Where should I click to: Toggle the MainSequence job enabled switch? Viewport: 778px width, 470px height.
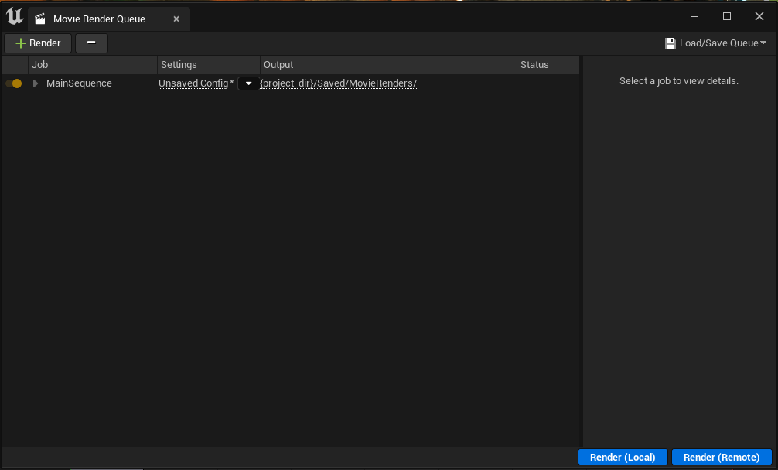[14, 83]
